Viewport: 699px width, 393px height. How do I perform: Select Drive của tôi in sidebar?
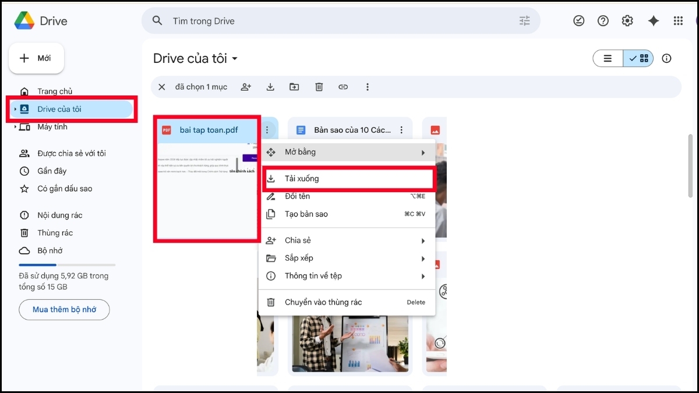click(x=72, y=109)
